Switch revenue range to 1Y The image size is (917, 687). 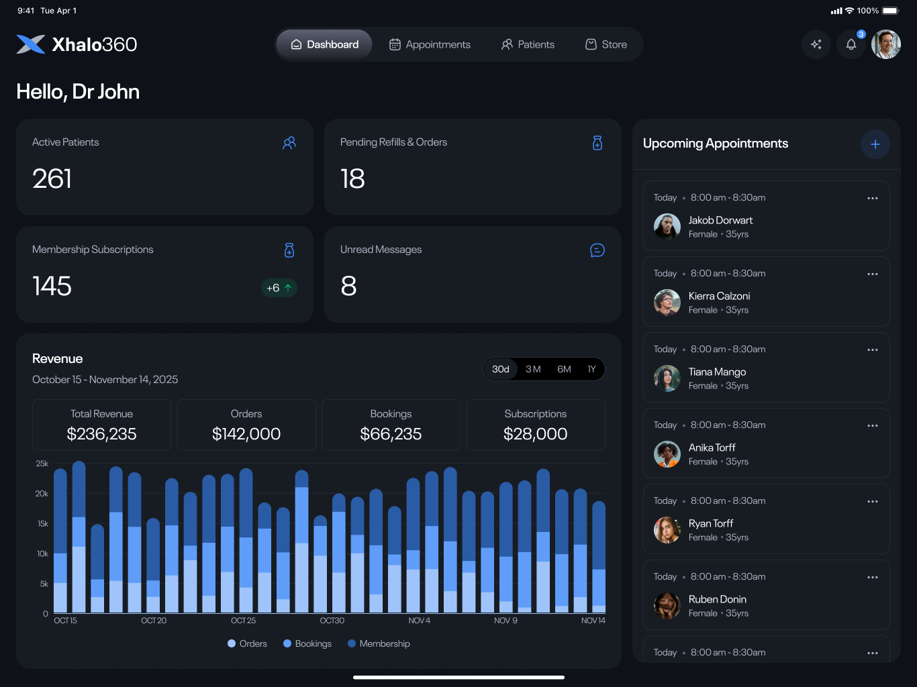[591, 369]
